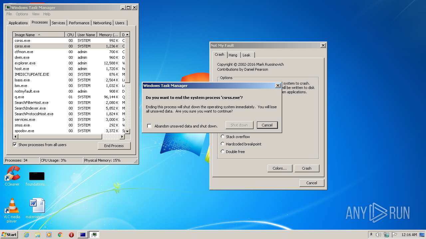426x239 pixels.
Task: Toggle 'Show processes from all users' checkbox
Action: click(x=15, y=144)
